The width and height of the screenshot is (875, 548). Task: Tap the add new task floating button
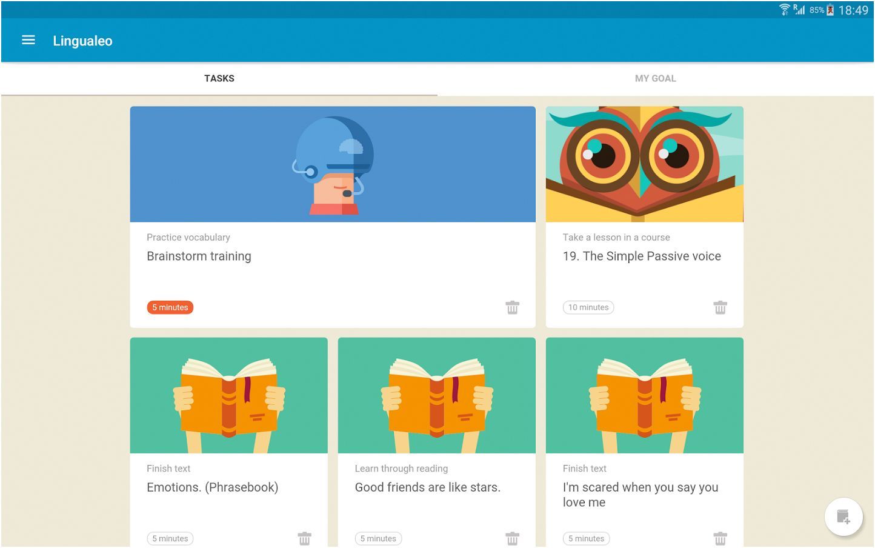(x=843, y=517)
